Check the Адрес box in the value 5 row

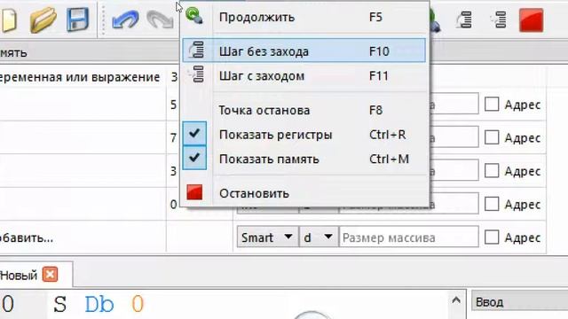[x=492, y=105]
